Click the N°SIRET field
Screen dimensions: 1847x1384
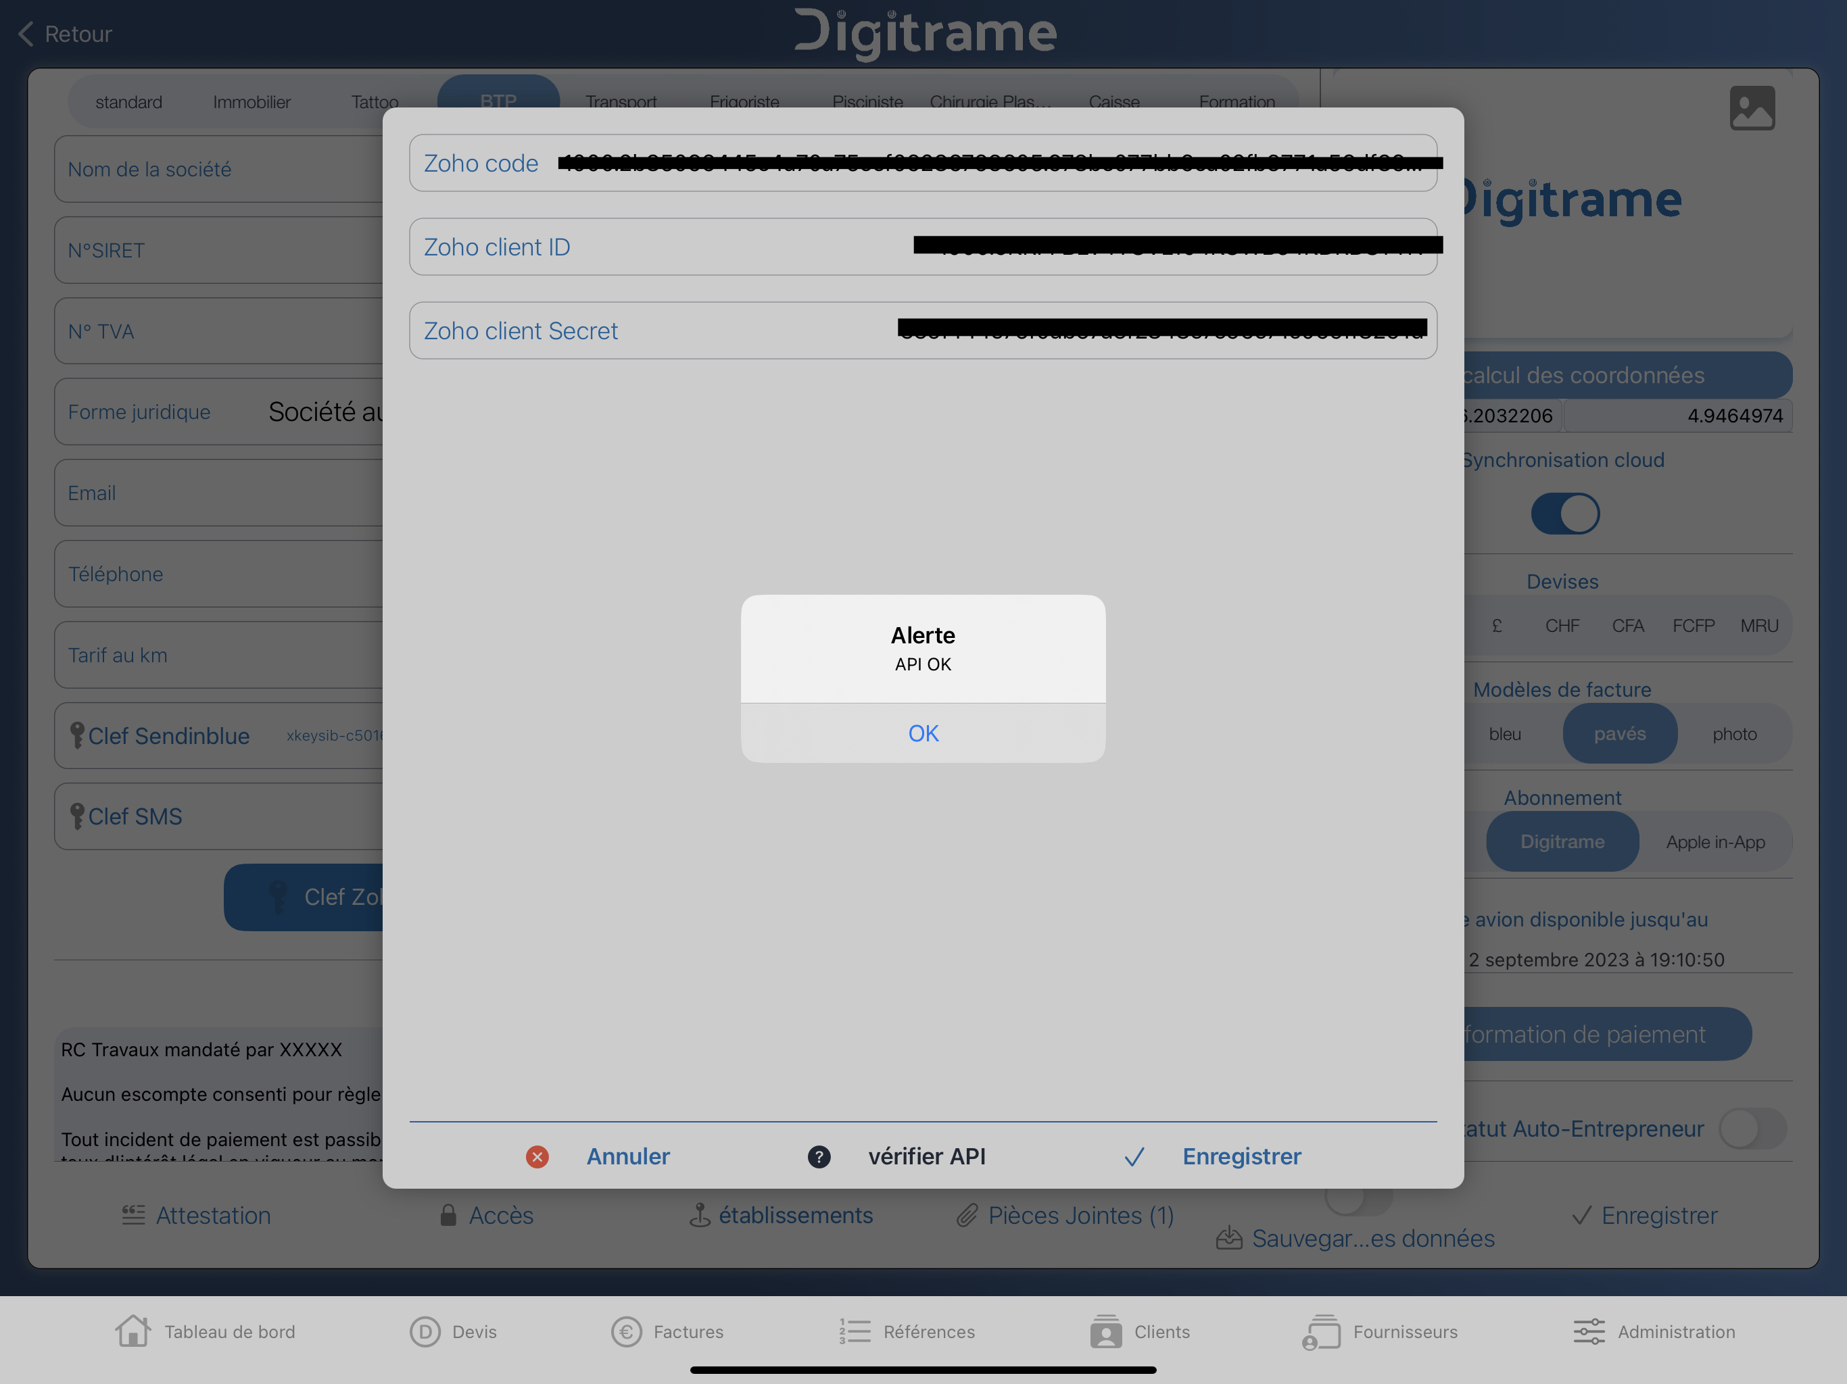(x=219, y=249)
